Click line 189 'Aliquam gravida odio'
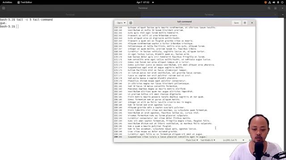This screenshot has height=160, width=286. tap(156, 108)
